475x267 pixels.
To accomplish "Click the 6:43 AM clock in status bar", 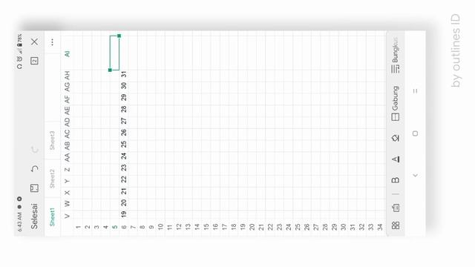I will 20,222.
